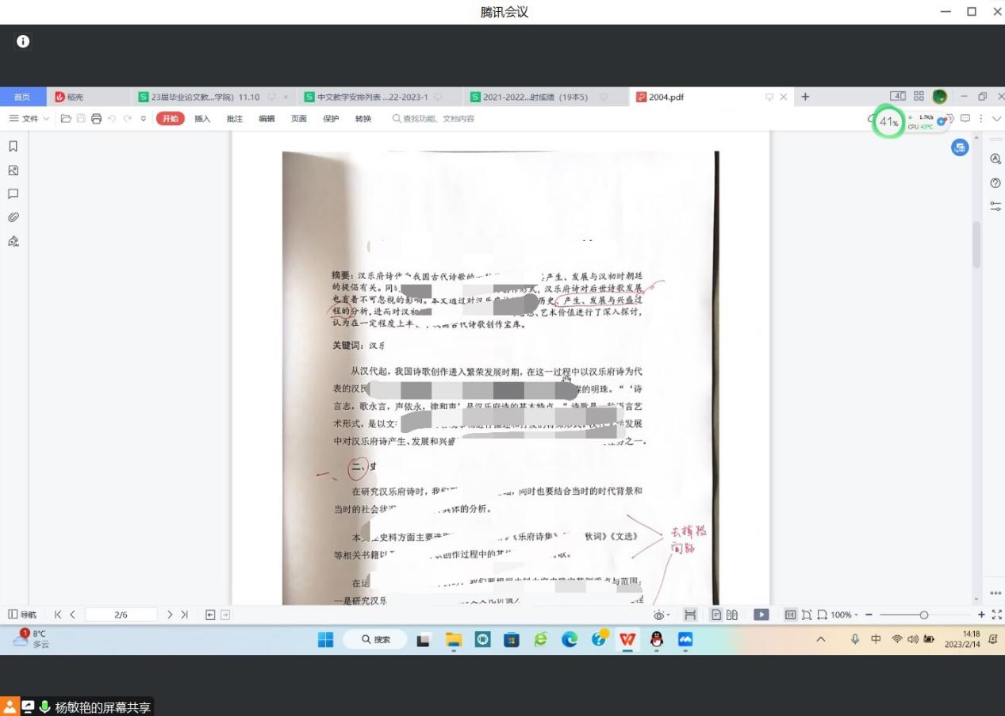
Task: Open the signature panel in left sidebar
Action: click(x=13, y=241)
